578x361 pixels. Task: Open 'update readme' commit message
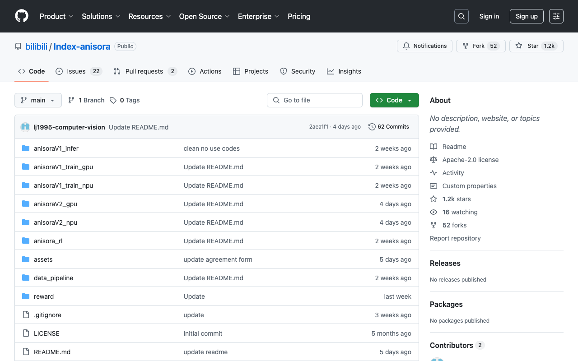click(205, 352)
